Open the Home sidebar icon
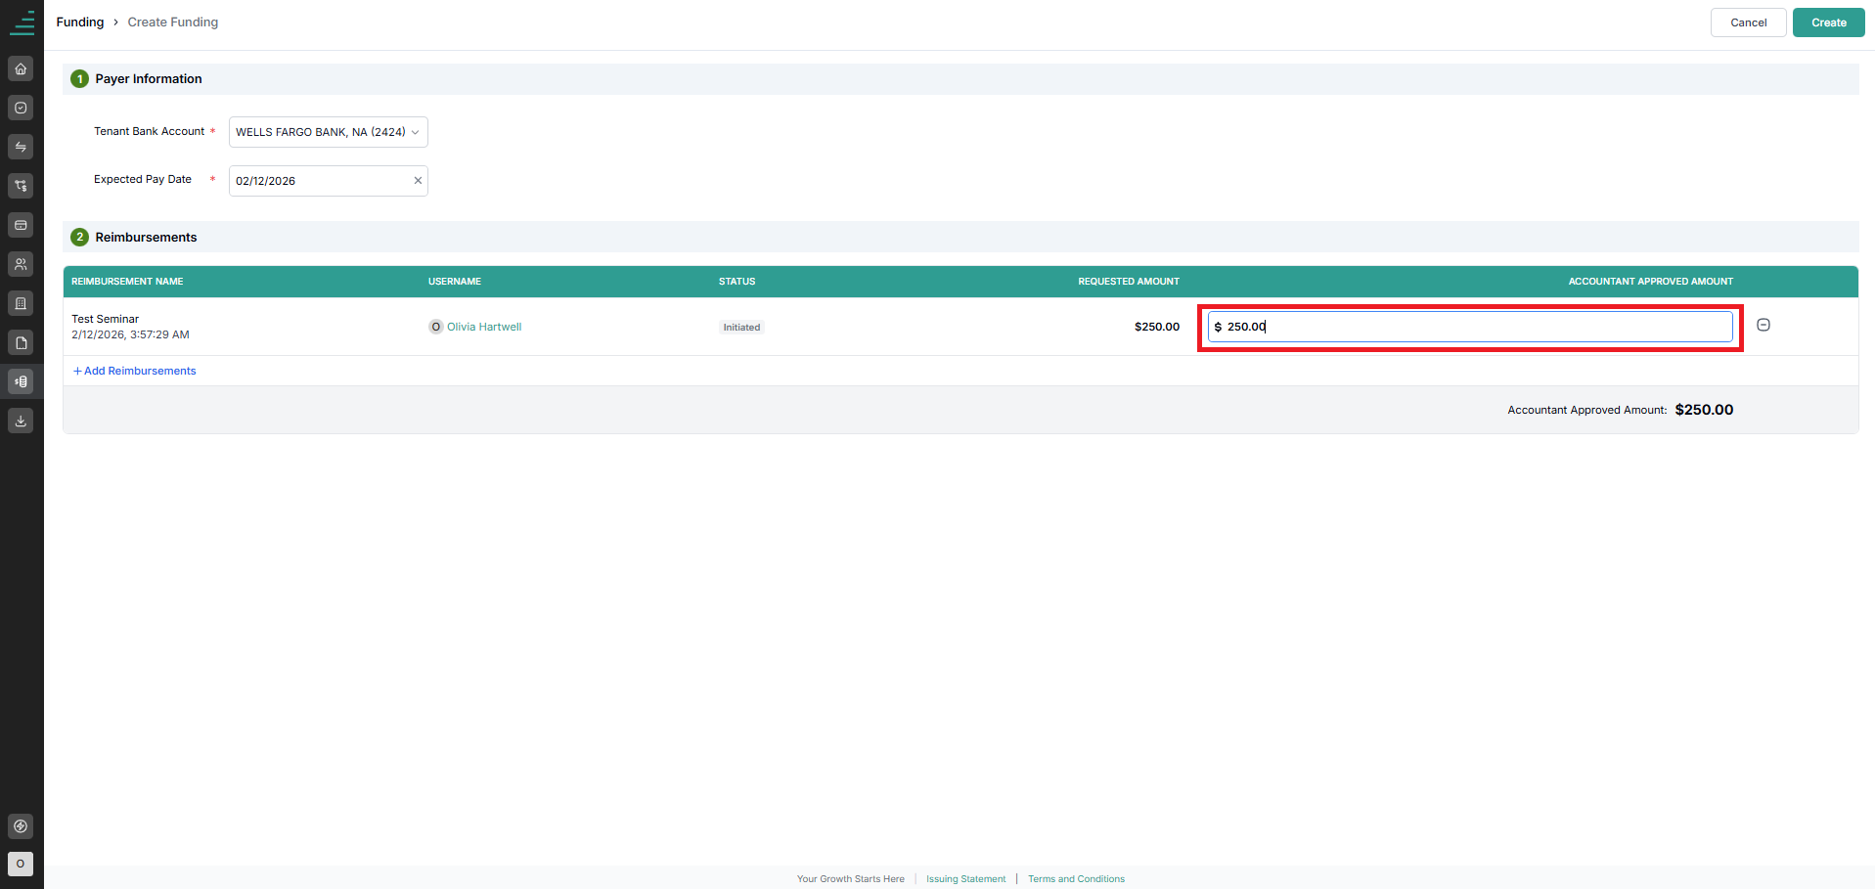This screenshot has height=889, width=1875. 21,68
